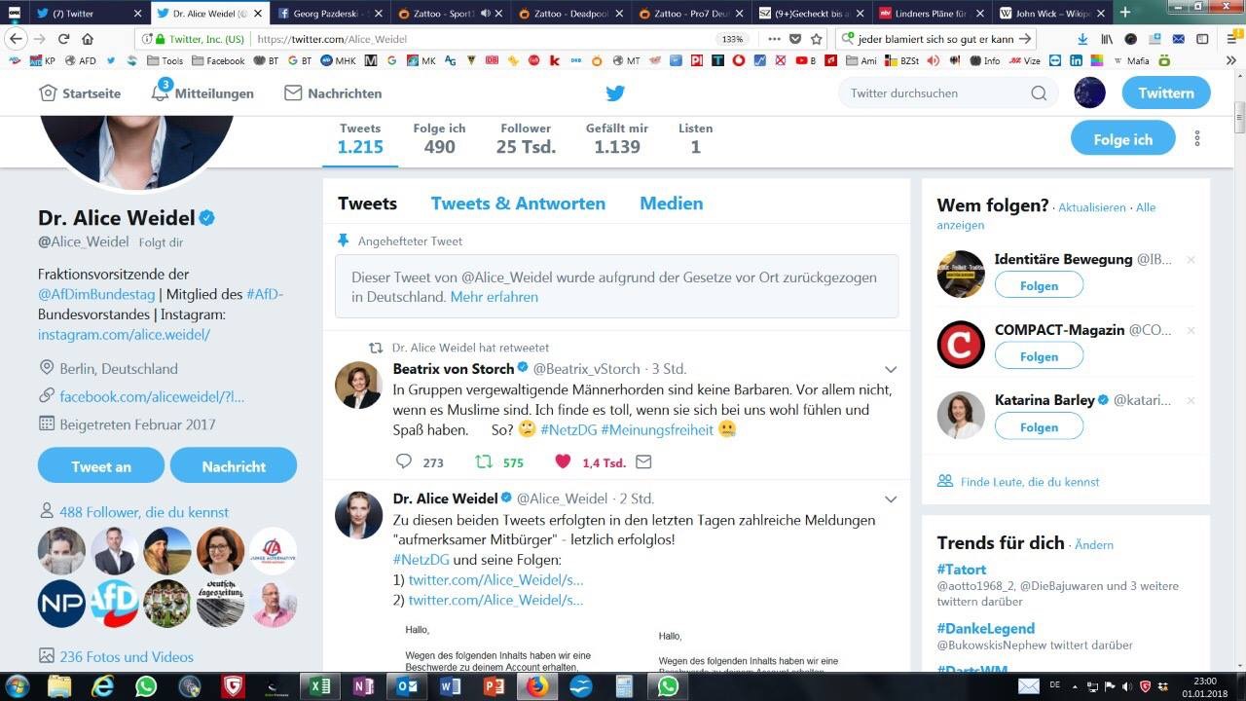The height and width of the screenshot is (701, 1246).
Task: Open the Follower 25 Tsd. list
Action: (526, 139)
